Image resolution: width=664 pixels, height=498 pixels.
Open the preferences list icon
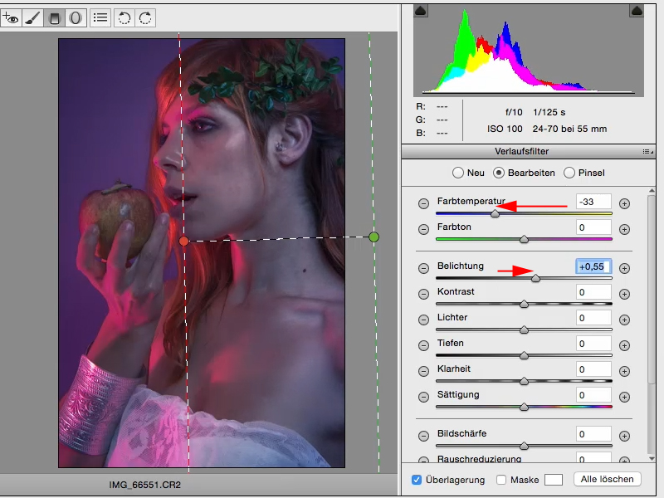pyautogui.click(x=100, y=17)
